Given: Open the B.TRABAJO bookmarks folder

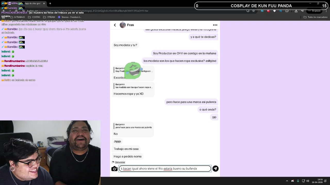Looking at the screenshot, I should pyautogui.click(x=17, y=17).
